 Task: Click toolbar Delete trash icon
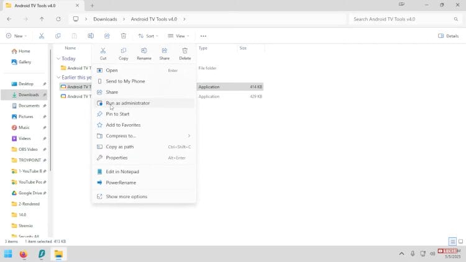pos(124,36)
